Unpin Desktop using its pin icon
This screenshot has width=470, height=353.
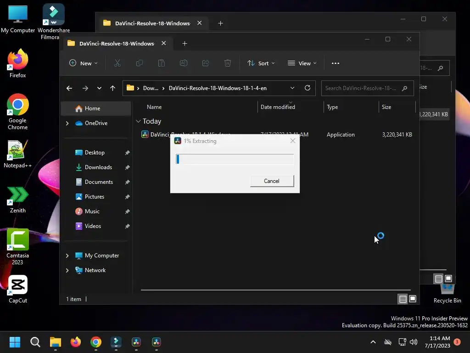point(128,153)
